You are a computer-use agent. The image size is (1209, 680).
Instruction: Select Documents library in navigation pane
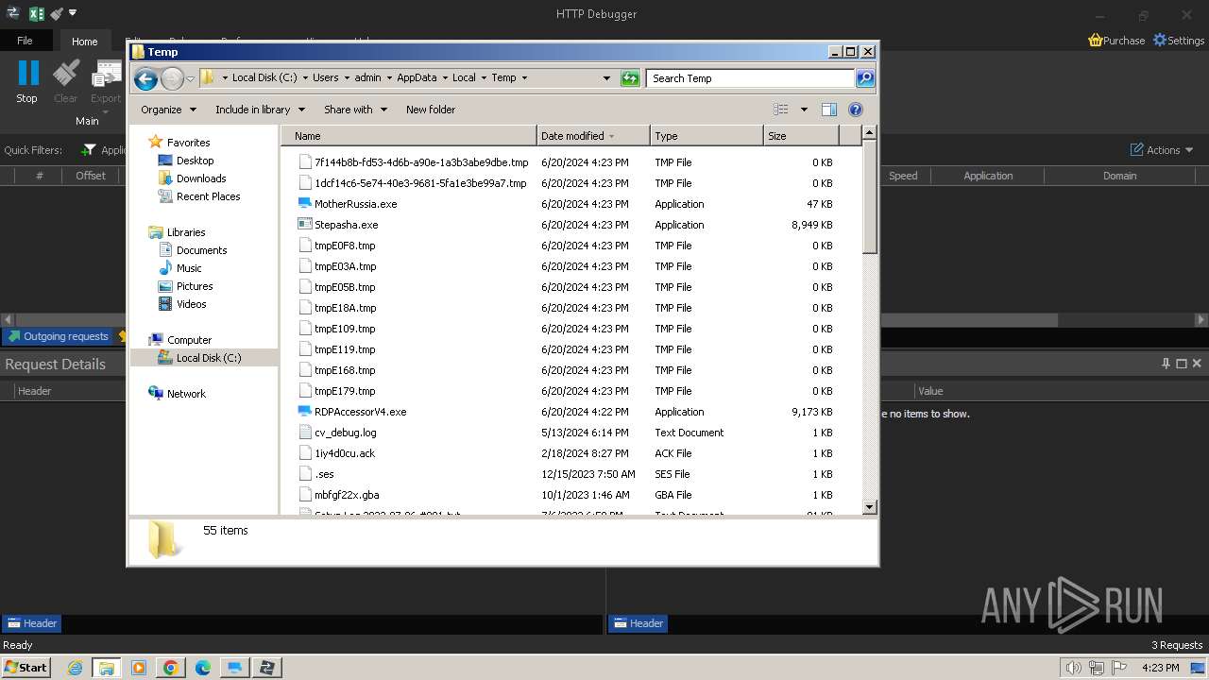pyautogui.click(x=201, y=250)
